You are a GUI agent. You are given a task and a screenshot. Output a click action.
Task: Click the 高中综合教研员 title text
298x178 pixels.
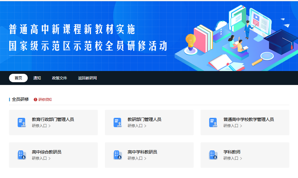click(47, 152)
